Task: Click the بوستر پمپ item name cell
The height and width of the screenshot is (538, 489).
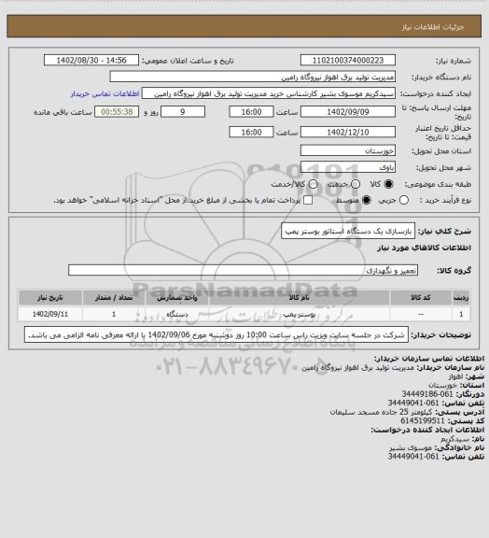Action: (299, 314)
